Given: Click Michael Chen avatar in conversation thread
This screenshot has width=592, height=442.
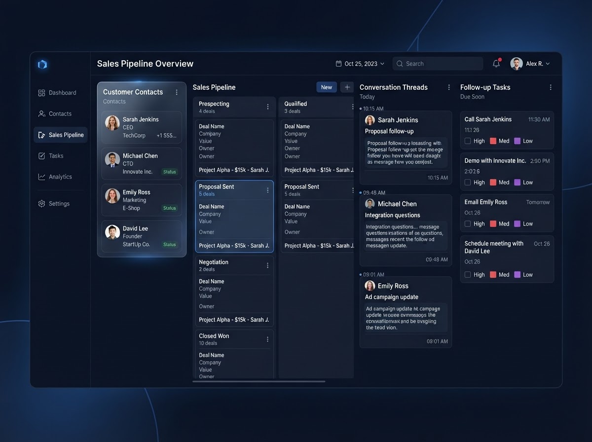Looking at the screenshot, I should click(x=370, y=204).
